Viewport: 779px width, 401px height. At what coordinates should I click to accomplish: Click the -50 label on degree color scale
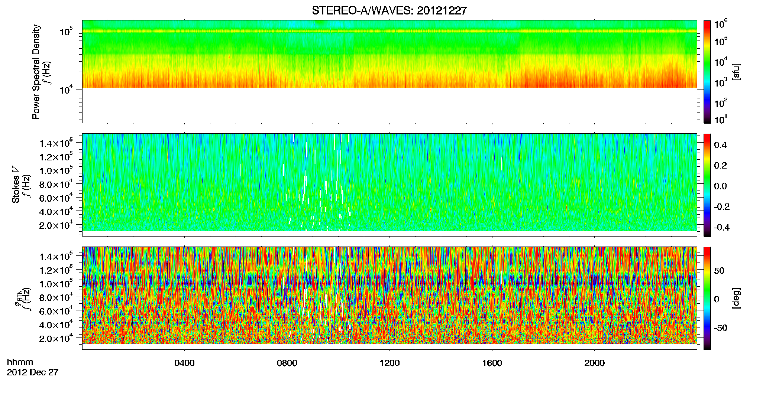click(x=720, y=328)
